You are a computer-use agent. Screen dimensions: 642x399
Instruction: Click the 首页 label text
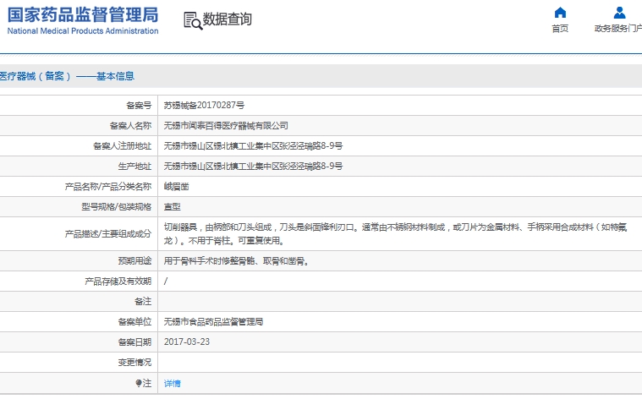560,28
